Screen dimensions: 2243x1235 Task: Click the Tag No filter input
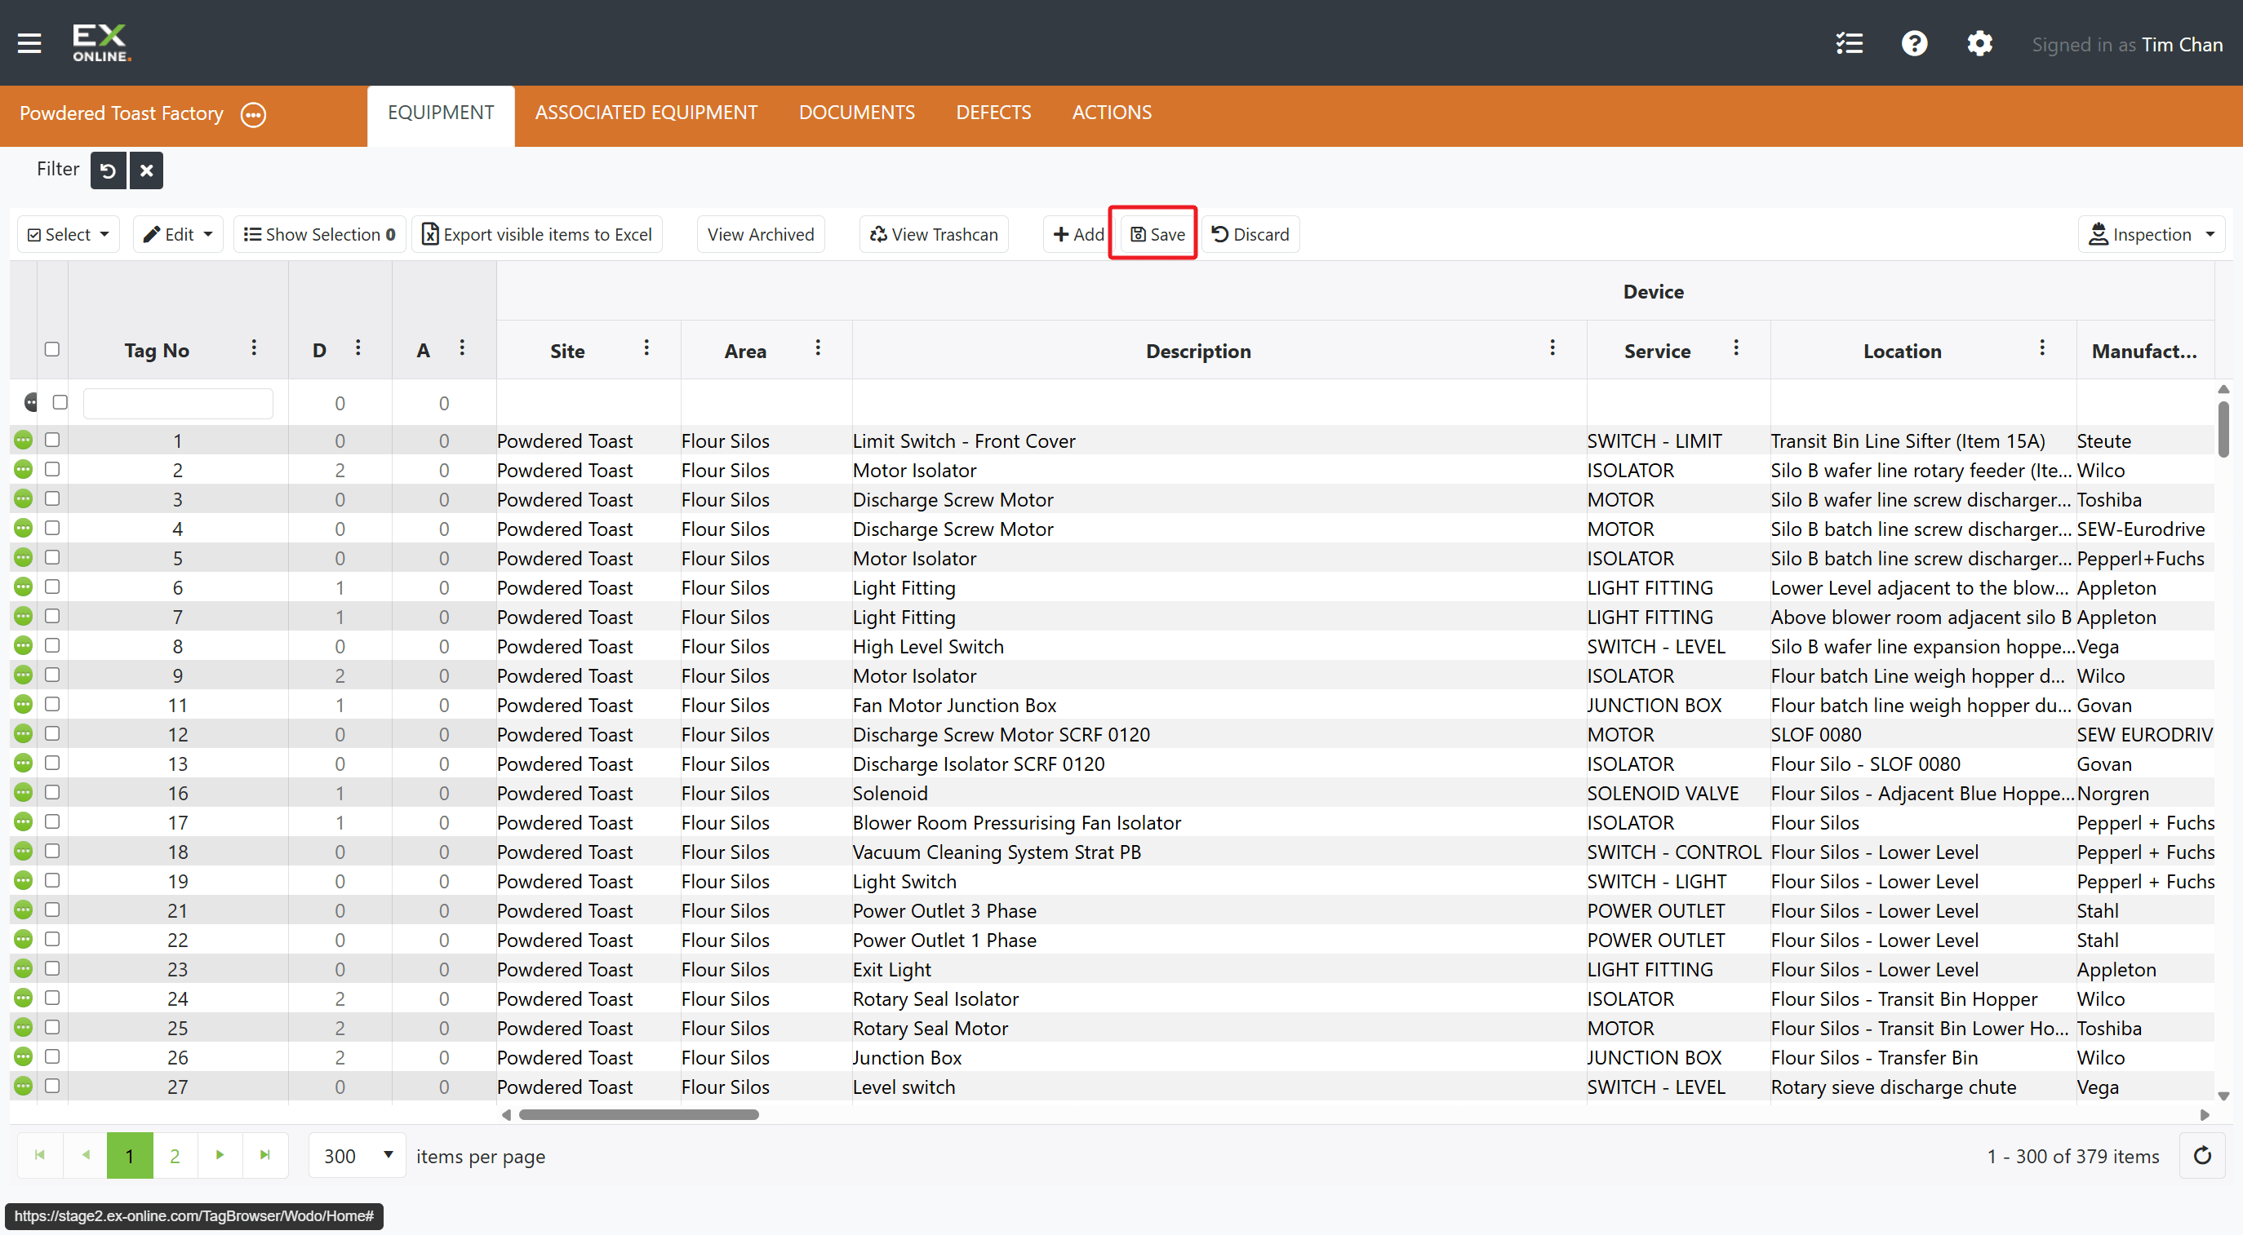178,404
